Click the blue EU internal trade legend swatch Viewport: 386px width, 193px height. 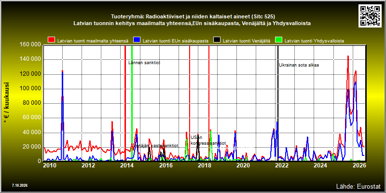click(137, 41)
